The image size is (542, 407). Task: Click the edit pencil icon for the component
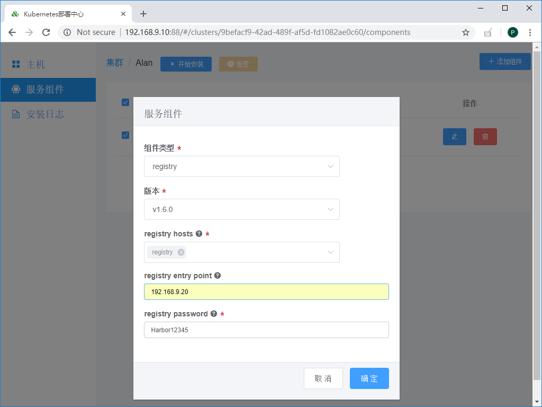[454, 136]
